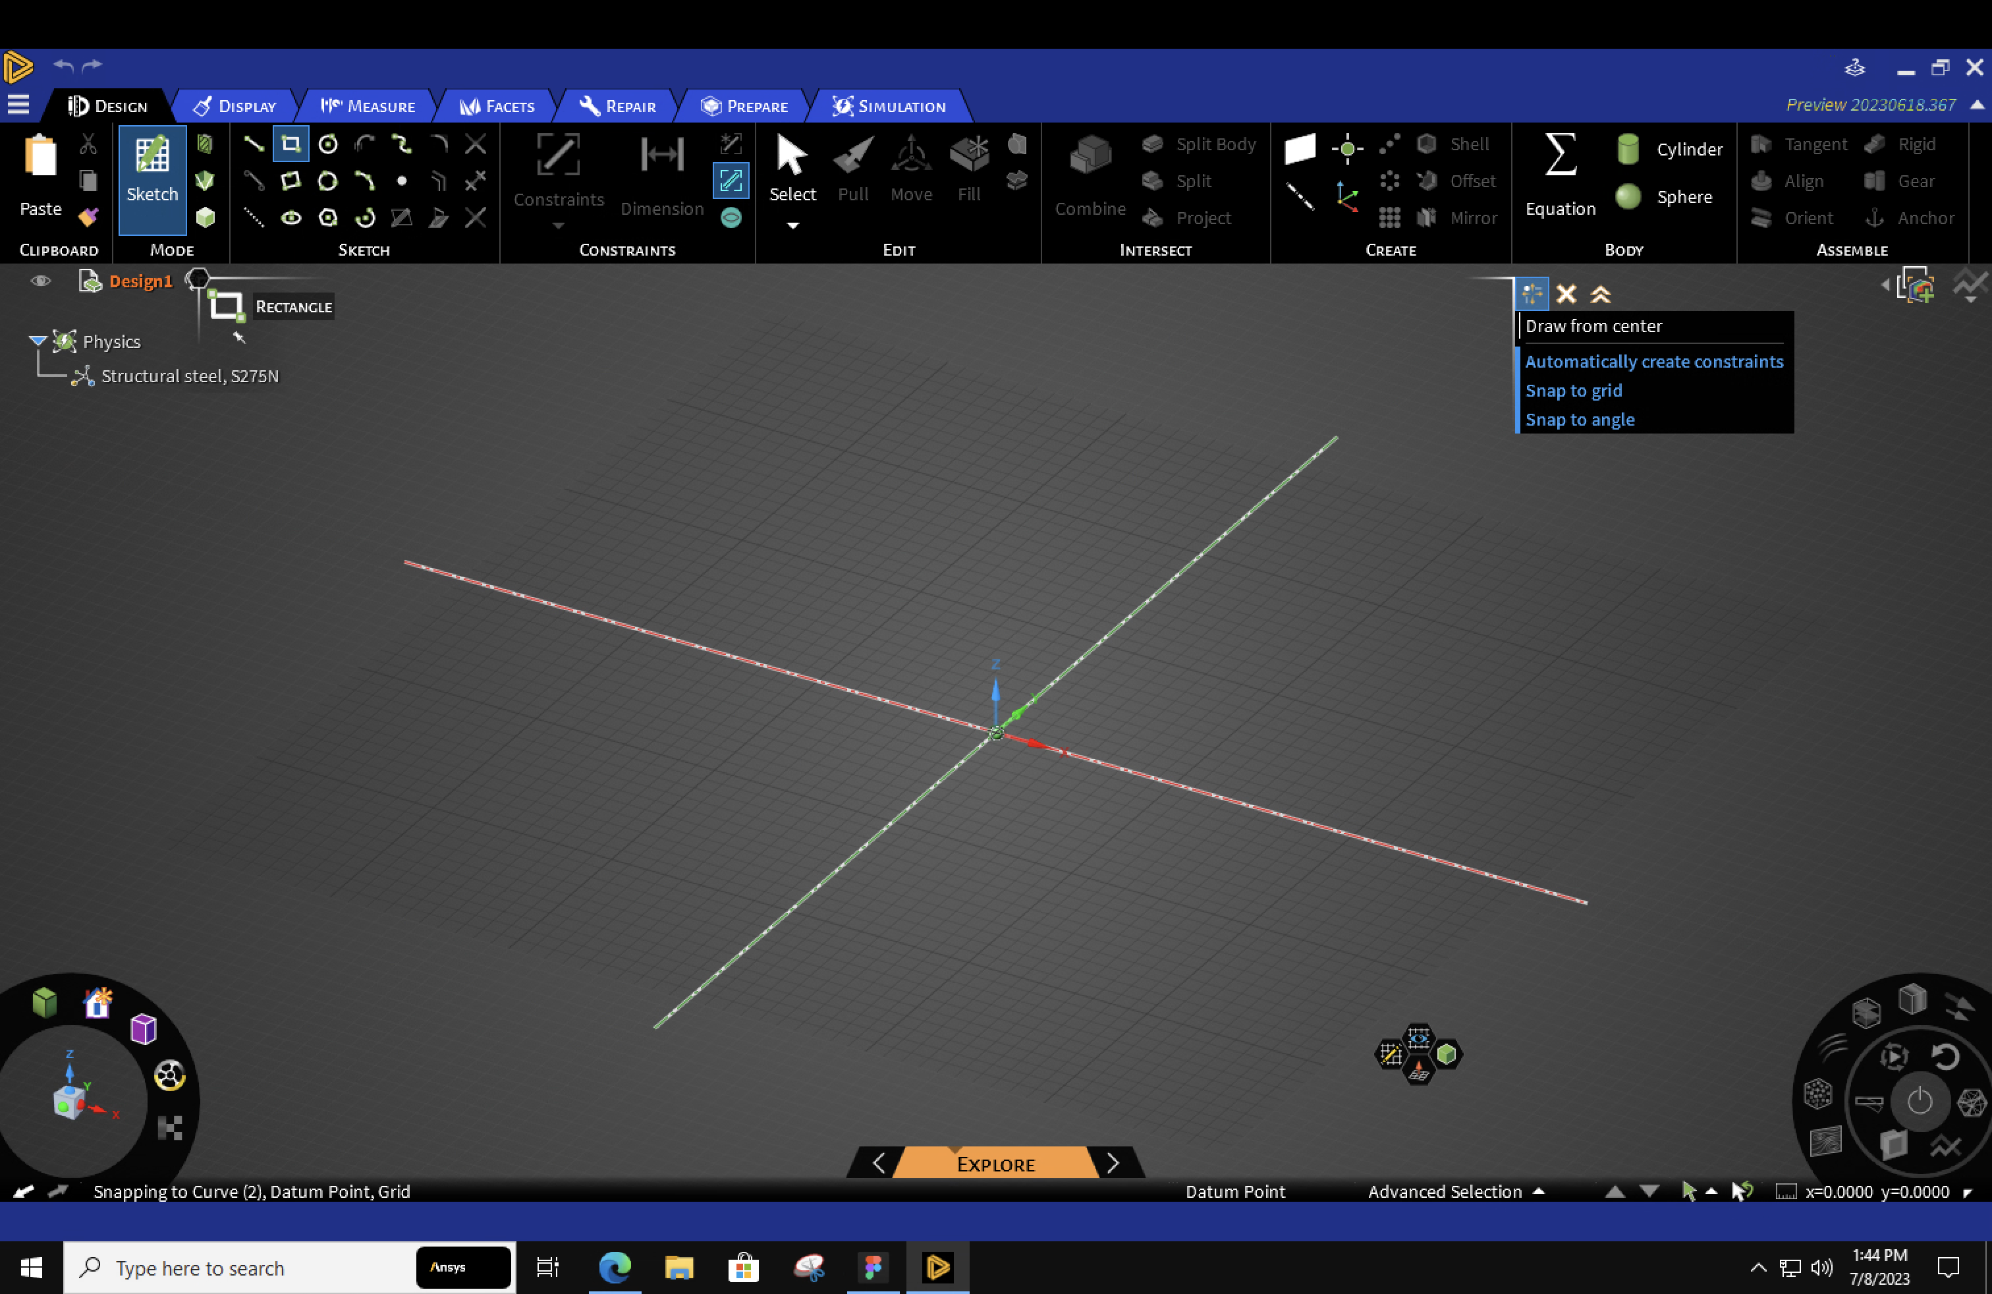Expand the Select tool dropdown arrow

pyautogui.click(x=792, y=225)
